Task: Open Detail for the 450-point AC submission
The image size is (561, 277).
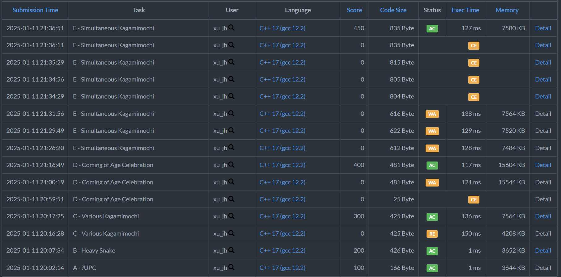Action: [x=543, y=28]
